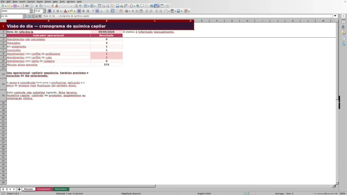
Task: Open the sidebar Styles panel
Action: [344, 27]
